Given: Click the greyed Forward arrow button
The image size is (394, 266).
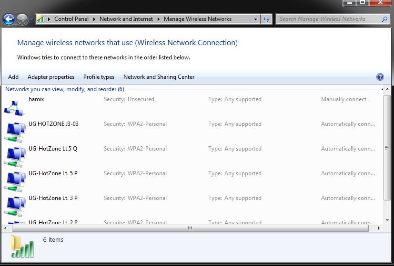Looking at the screenshot, I should pyautogui.click(x=22, y=19).
